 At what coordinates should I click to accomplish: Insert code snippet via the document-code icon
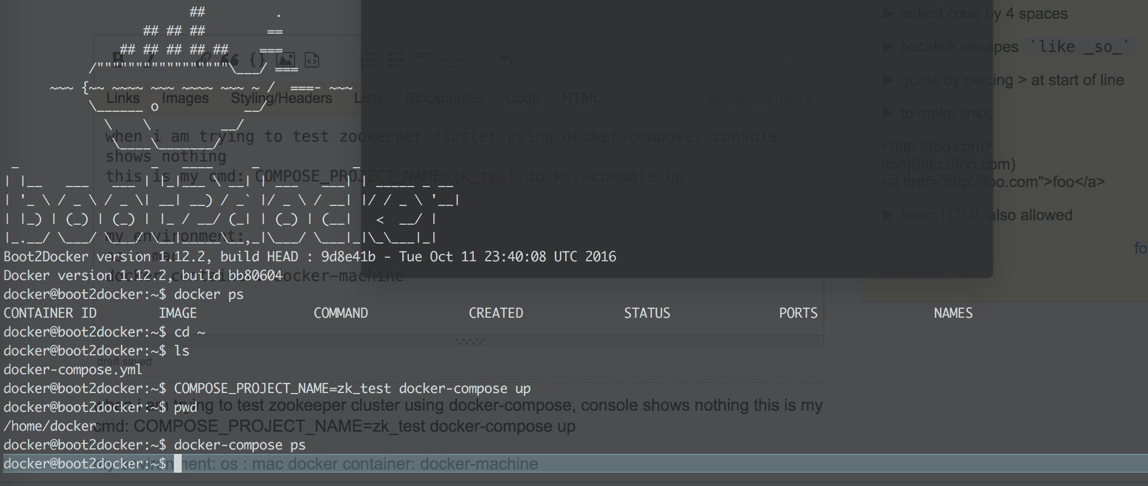click(312, 59)
